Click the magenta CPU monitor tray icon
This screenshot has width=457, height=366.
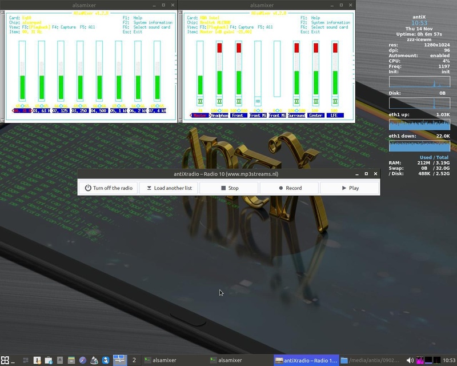click(420, 360)
